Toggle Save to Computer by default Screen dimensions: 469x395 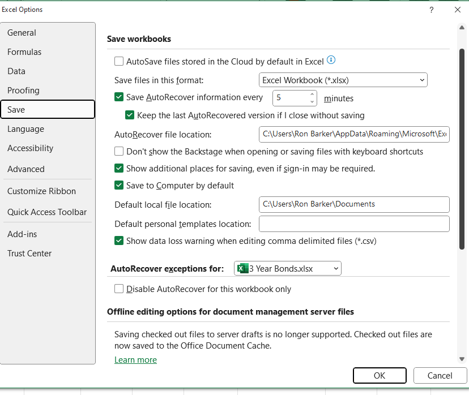click(x=119, y=185)
